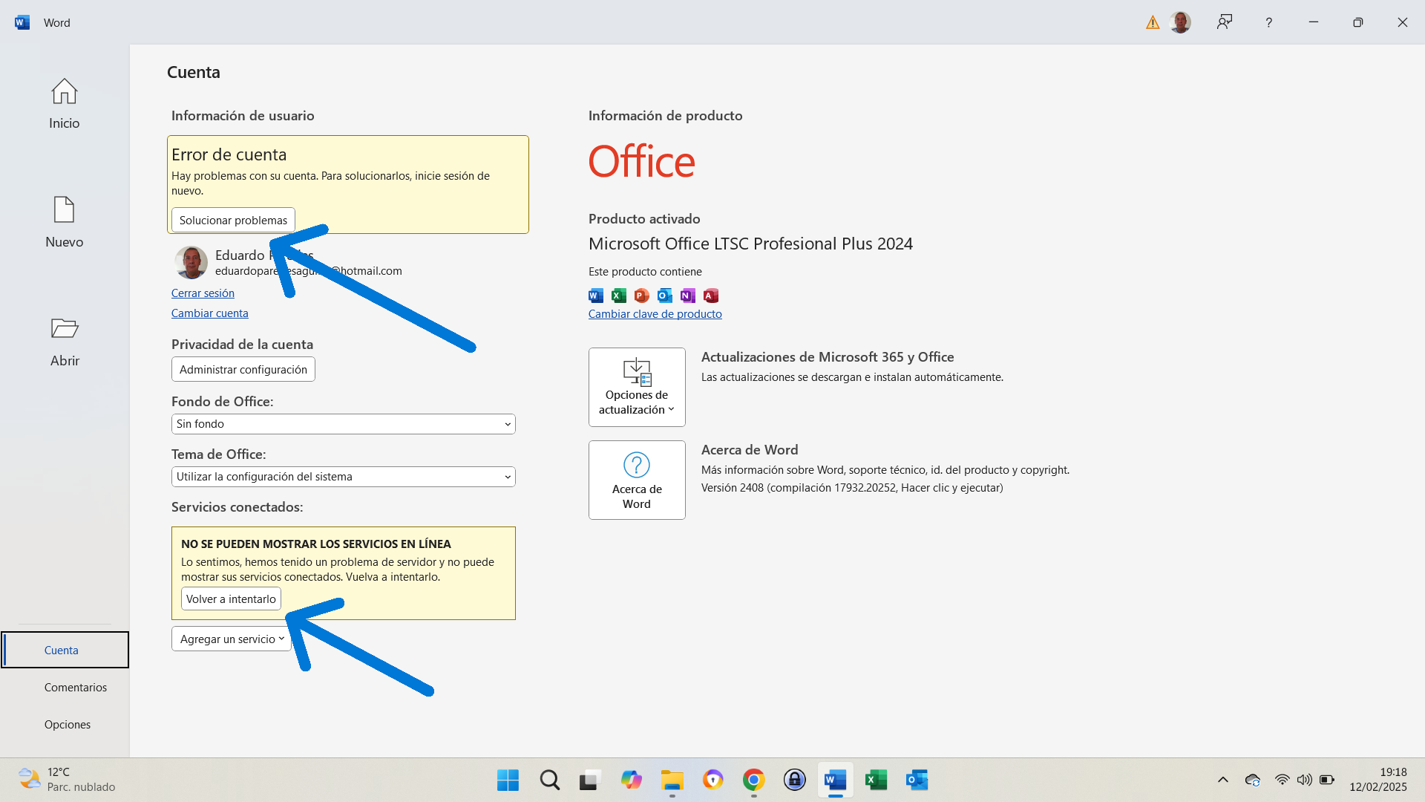Viewport: 1425px width, 802px height.
Task: Click the account warning triangle icon
Action: pos(1153,22)
